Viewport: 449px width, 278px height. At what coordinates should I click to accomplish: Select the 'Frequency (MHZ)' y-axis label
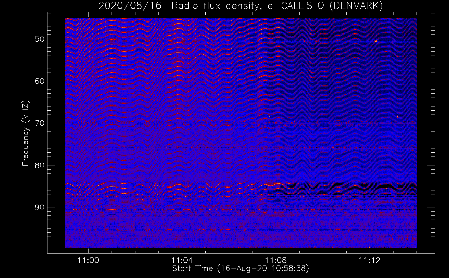tap(26, 133)
